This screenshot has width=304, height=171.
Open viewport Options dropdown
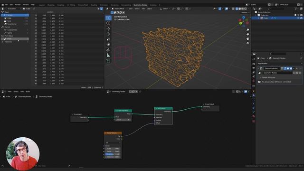[245, 13]
